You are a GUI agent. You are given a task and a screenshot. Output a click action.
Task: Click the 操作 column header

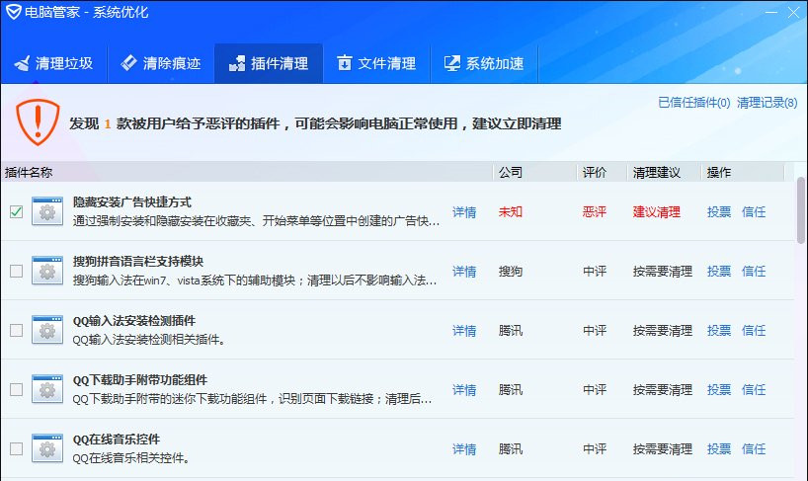pyautogui.click(x=743, y=173)
